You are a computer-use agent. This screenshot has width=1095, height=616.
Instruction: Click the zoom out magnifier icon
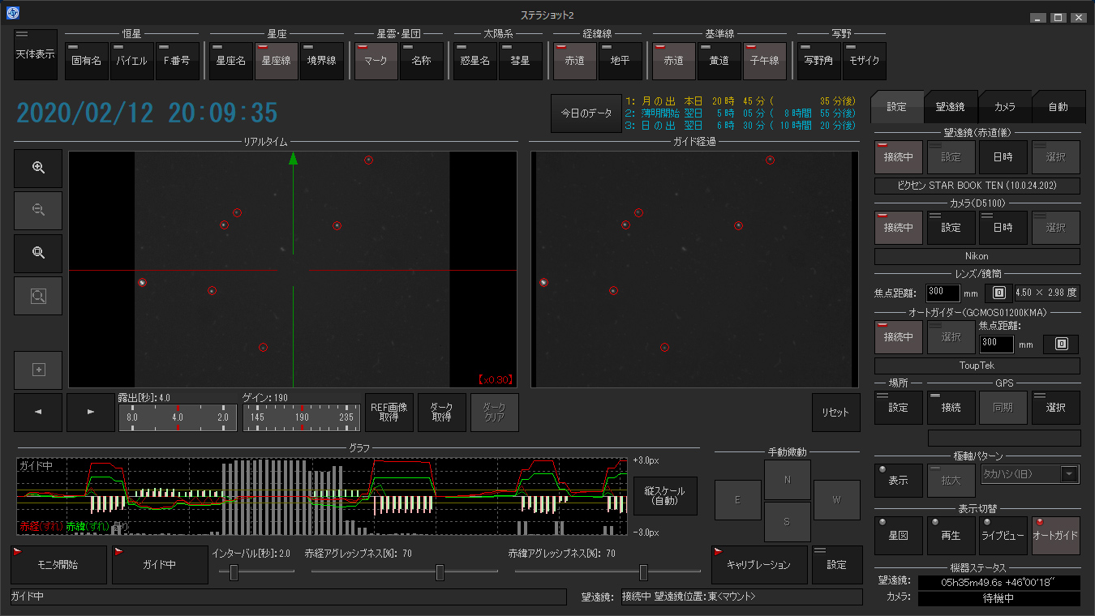pos(38,211)
